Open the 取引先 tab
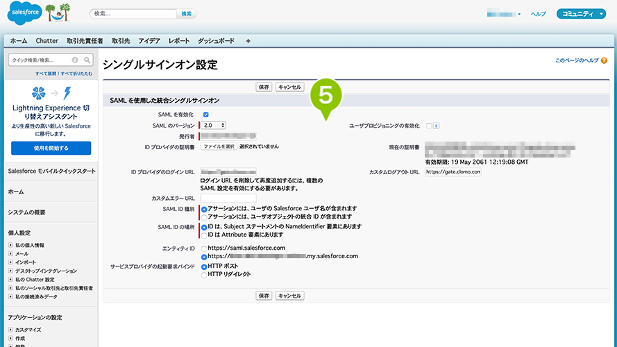 (121, 41)
